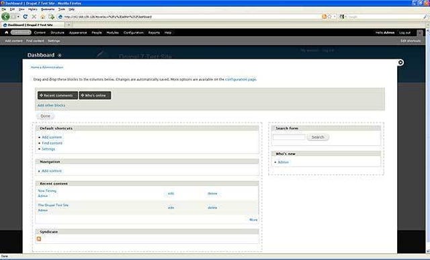Click edit for first Recent content row
This screenshot has width=430, height=260.
171,194
